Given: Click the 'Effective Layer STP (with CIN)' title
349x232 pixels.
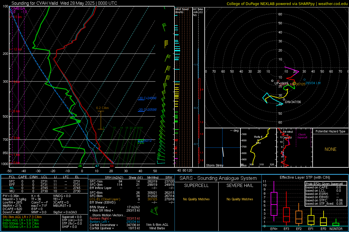Looking at the screenshot, I should [x=305, y=177].
